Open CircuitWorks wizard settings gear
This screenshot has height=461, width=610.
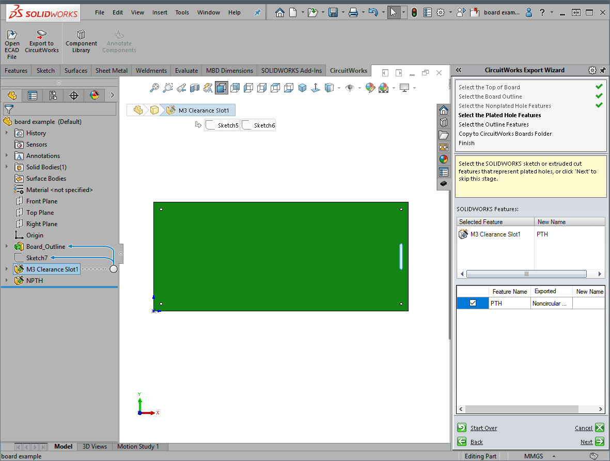[592, 70]
